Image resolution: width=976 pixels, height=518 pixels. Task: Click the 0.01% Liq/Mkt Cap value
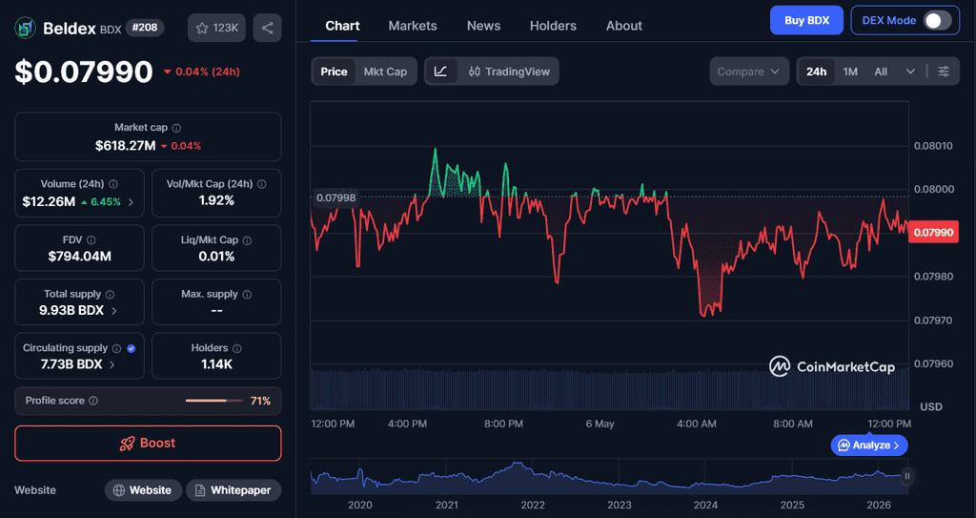(216, 257)
